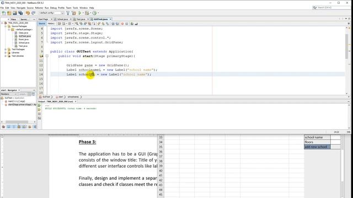Viewport: 353px width, 198px height.
Task: Switch to the Start Page tab
Action: pos(43,19)
